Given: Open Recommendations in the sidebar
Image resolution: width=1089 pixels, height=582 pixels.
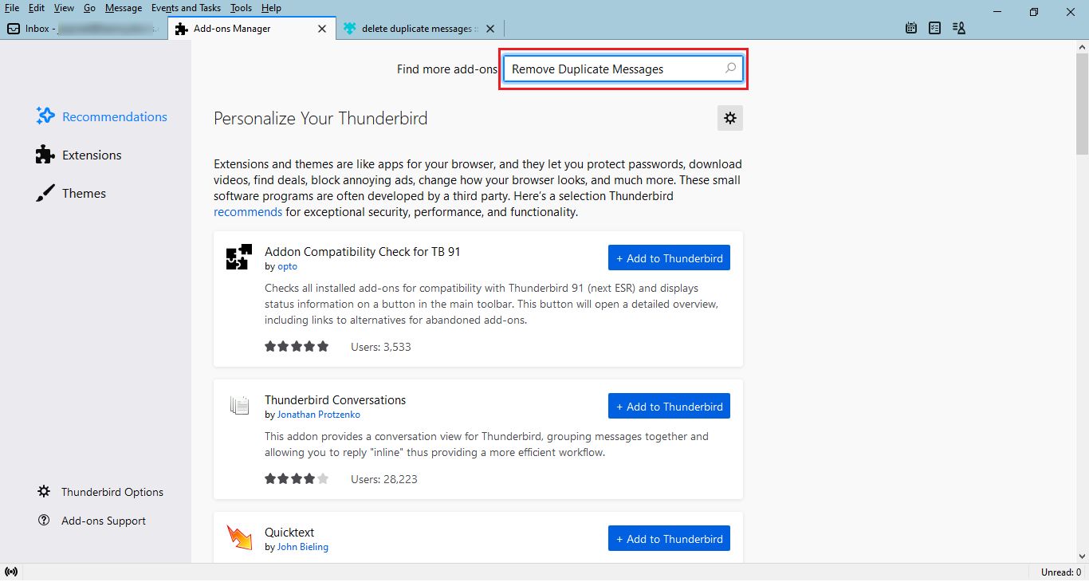Looking at the screenshot, I should [x=101, y=116].
